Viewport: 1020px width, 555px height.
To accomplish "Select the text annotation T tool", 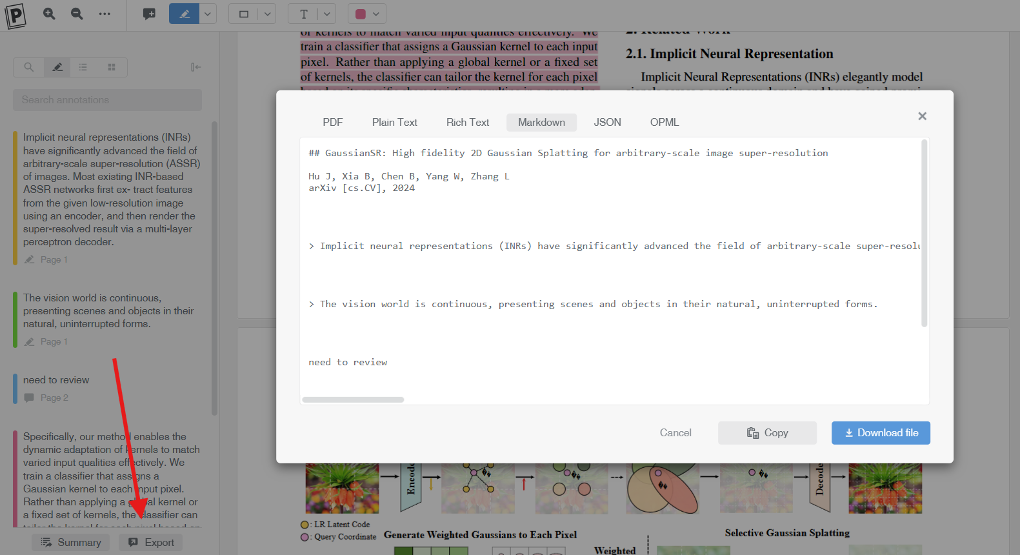I will tap(304, 14).
